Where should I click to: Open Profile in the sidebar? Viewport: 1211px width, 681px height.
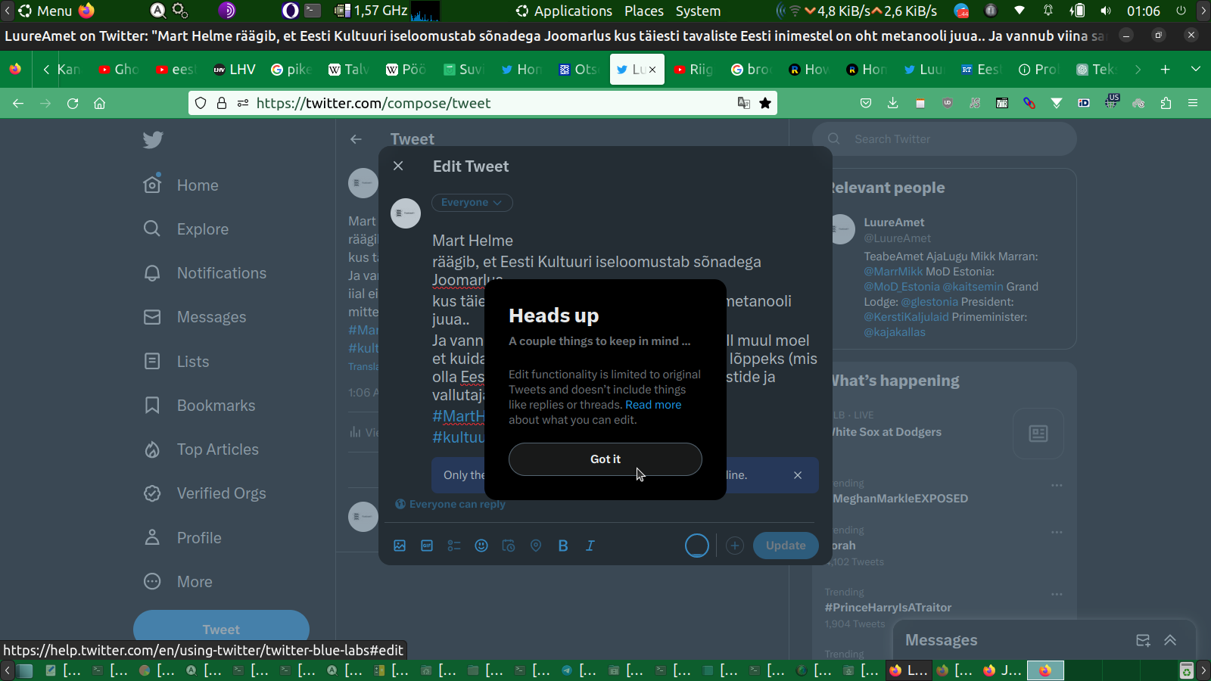pos(183,538)
